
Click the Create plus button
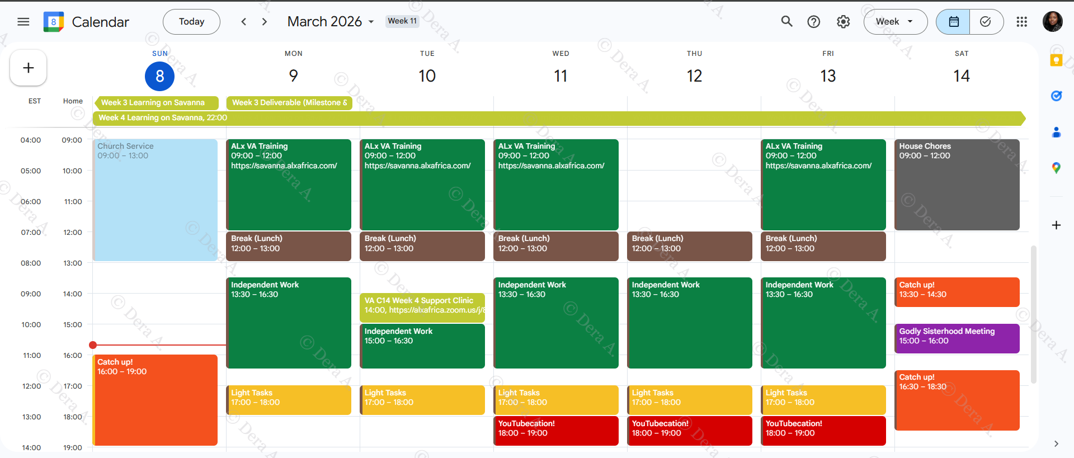28,68
